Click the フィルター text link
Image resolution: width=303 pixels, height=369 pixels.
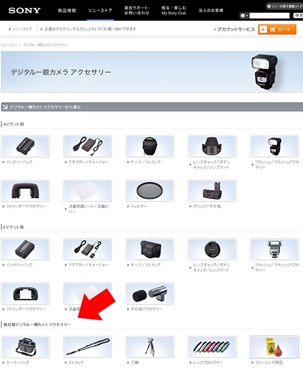[138, 206]
